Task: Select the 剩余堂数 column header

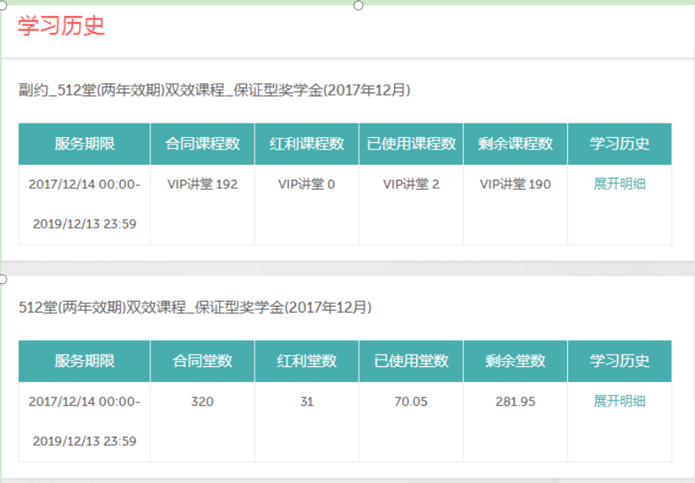Action: pyautogui.click(x=515, y=361)
